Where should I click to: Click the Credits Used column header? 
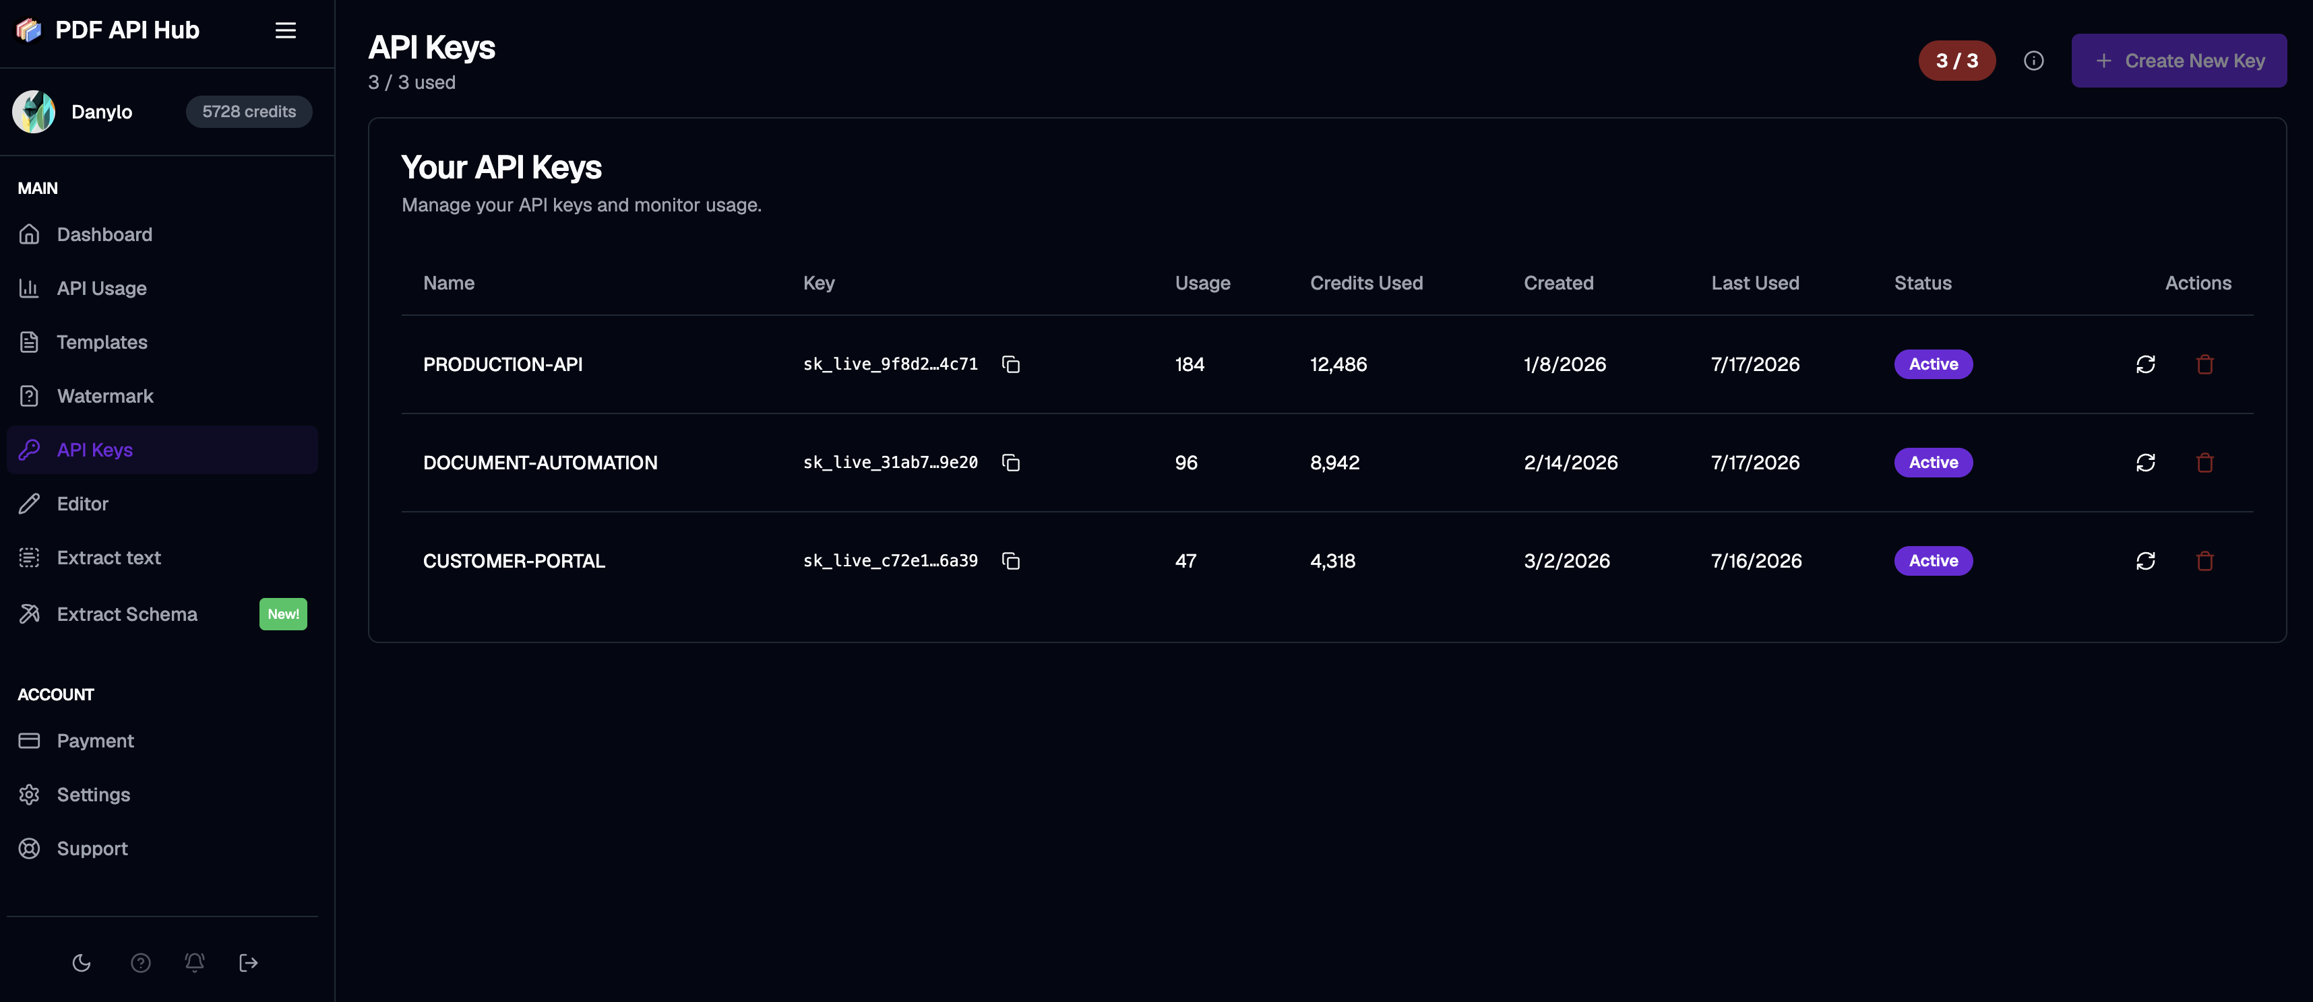[1365, 283]
